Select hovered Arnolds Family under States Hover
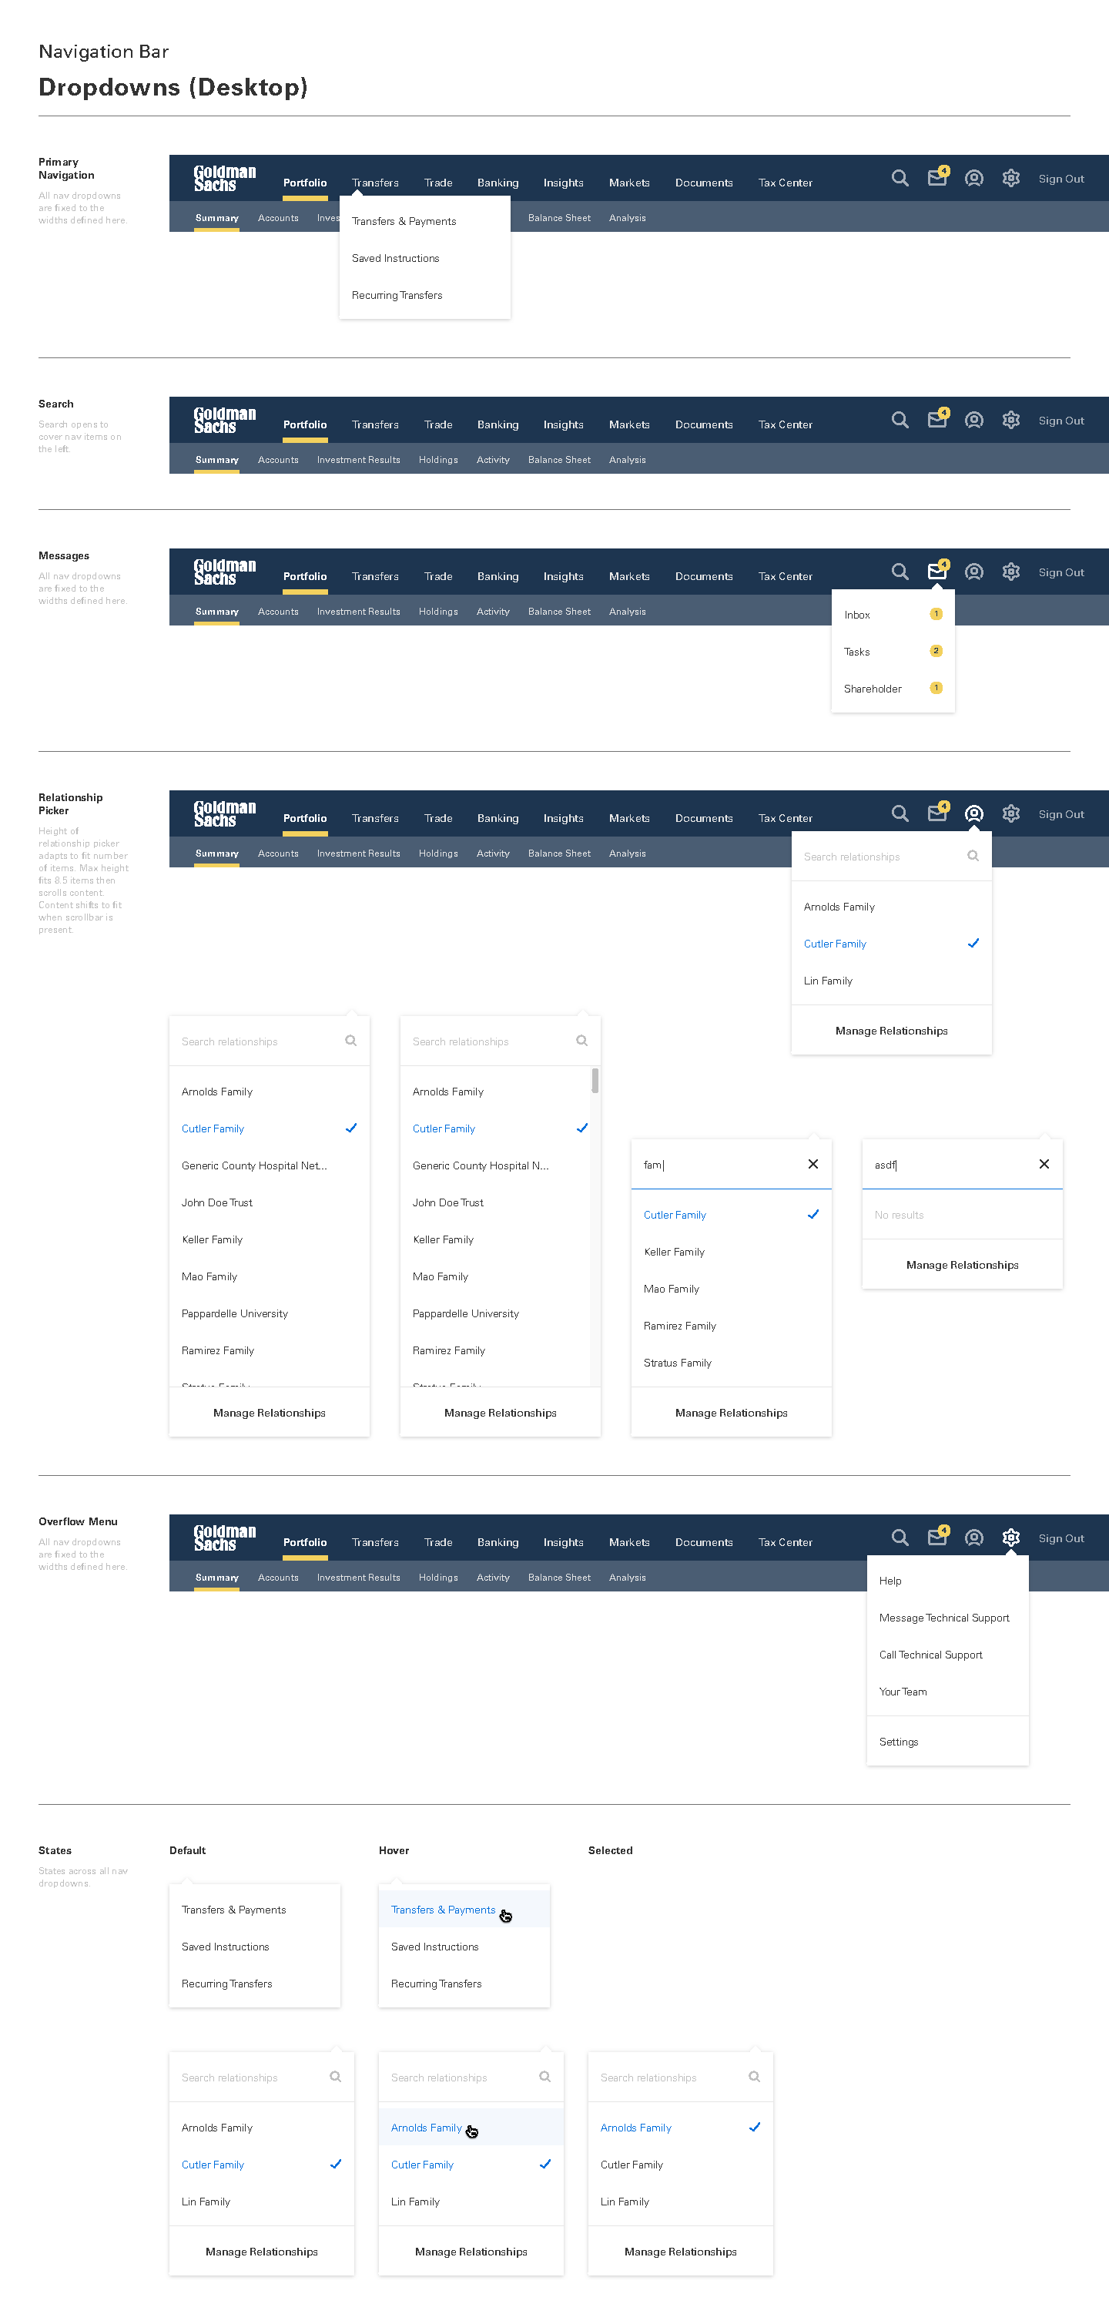 [471, 2127]
